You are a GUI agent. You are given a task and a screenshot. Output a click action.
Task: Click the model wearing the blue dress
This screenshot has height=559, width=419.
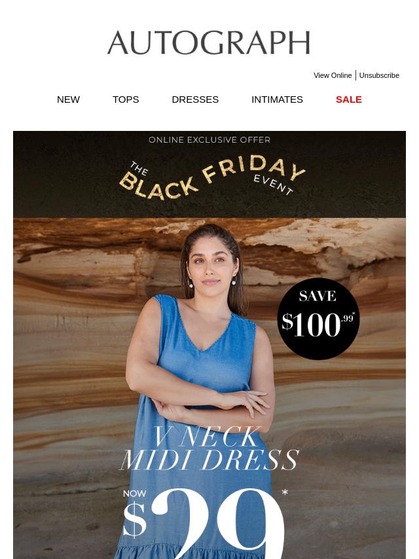[x=201, y=392]
